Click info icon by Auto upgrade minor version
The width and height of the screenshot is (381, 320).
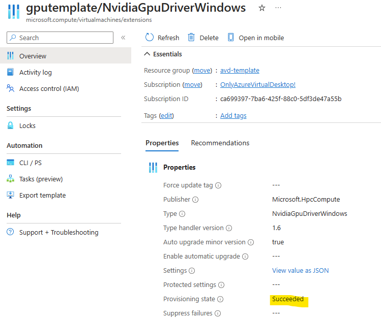click(251, 242)
